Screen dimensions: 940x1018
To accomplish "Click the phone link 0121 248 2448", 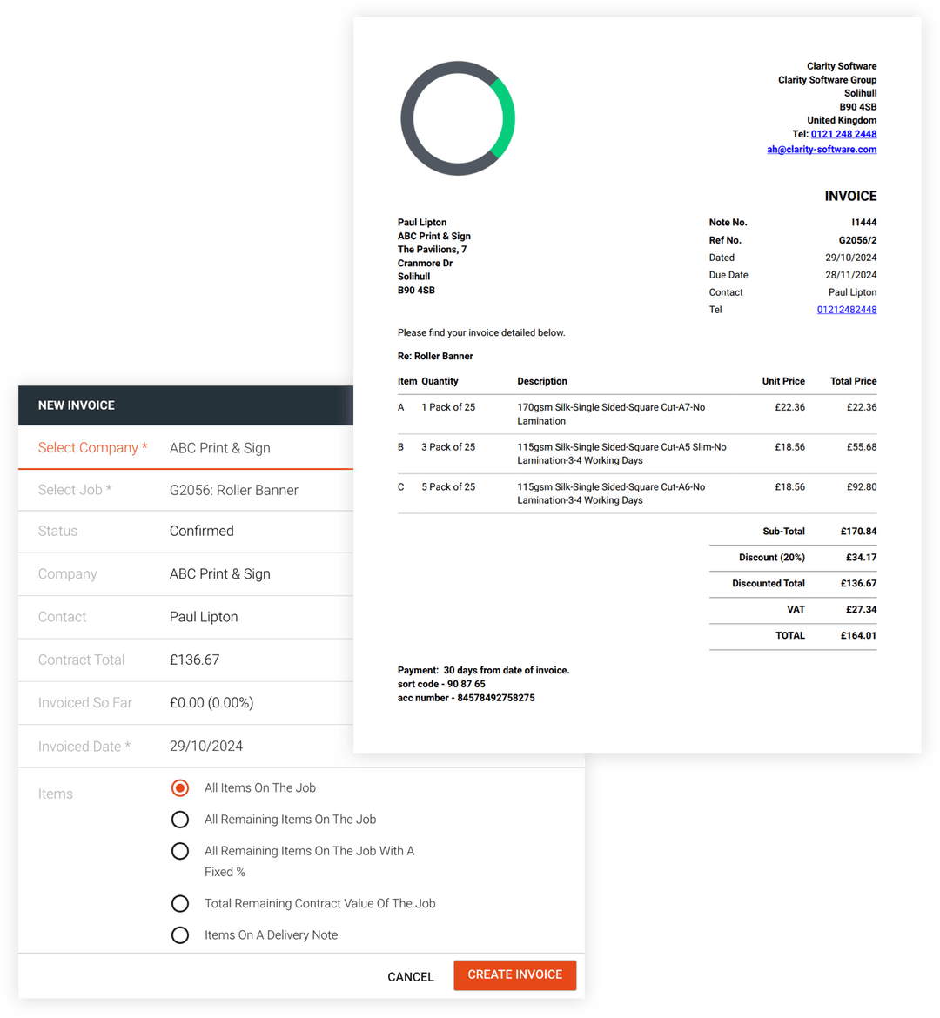I will 843,133.
